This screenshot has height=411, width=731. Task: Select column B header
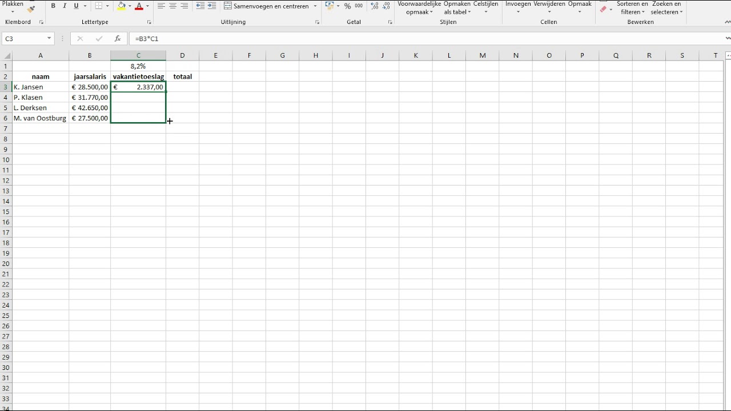(90, 55)
